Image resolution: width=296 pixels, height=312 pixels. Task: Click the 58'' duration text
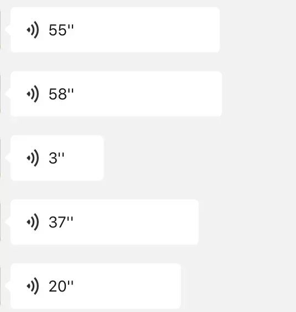61,94
